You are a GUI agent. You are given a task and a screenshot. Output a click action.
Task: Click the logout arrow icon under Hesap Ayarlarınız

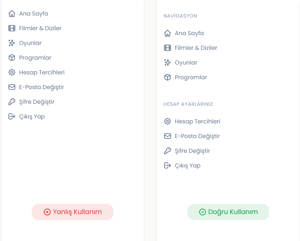pyautogui.click(x=168, y=165)
